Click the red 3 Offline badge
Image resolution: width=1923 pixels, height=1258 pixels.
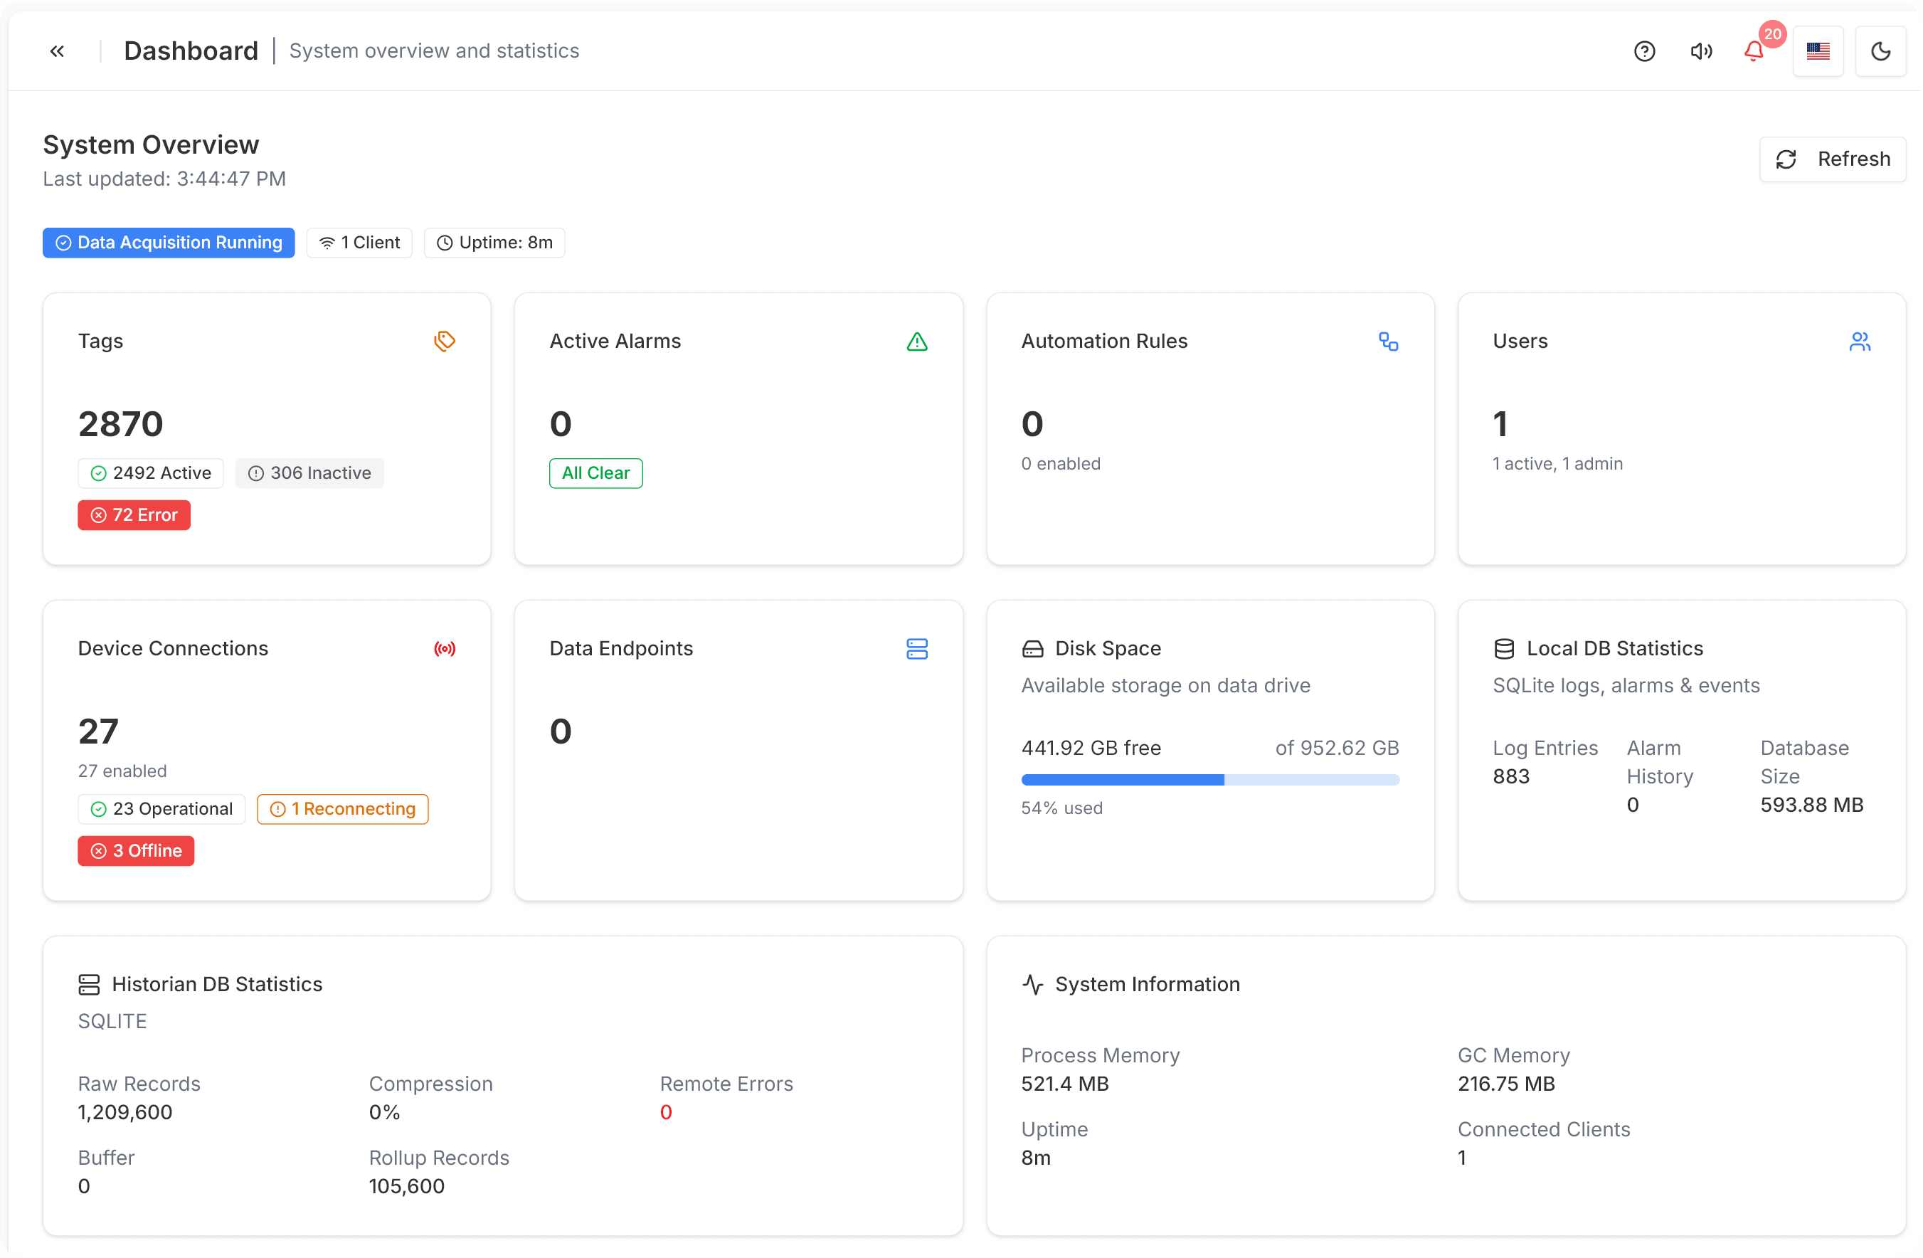(136, 851)
